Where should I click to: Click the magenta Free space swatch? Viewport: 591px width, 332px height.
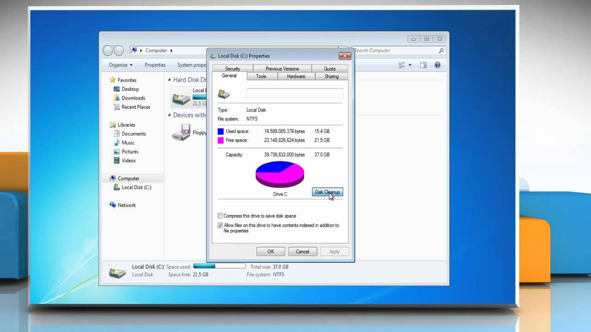[221, 140]
